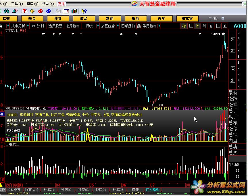Click the 7.60 low price label
This screenshot has height=196, width=248.
[x=159, y=105]
